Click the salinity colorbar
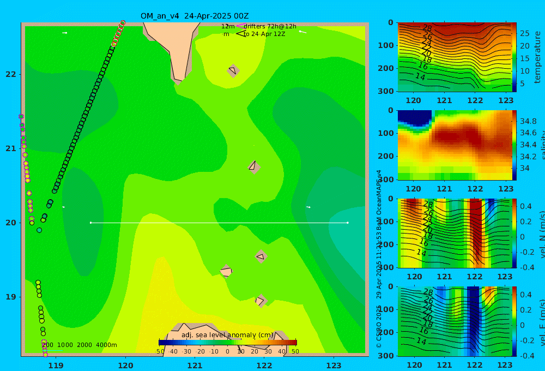This screenshot has width=545, height=371. 514,145
